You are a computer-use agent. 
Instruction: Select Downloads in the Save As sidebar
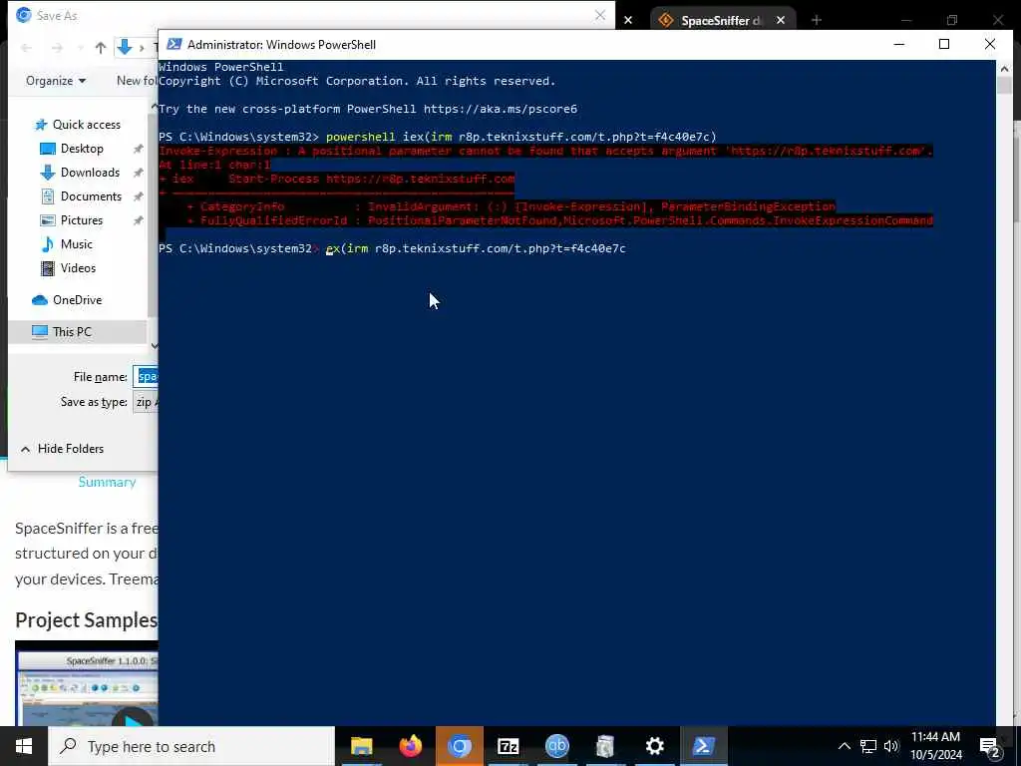[x=90, y=173]
